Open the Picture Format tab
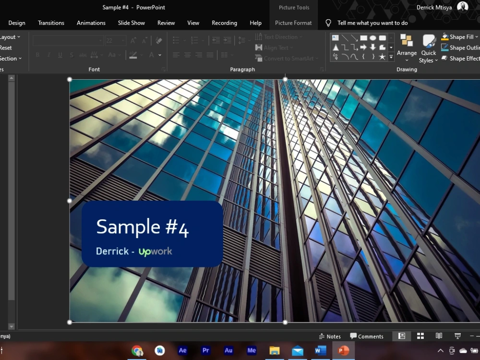Viewport: 480px width, 360px height. 293,23
